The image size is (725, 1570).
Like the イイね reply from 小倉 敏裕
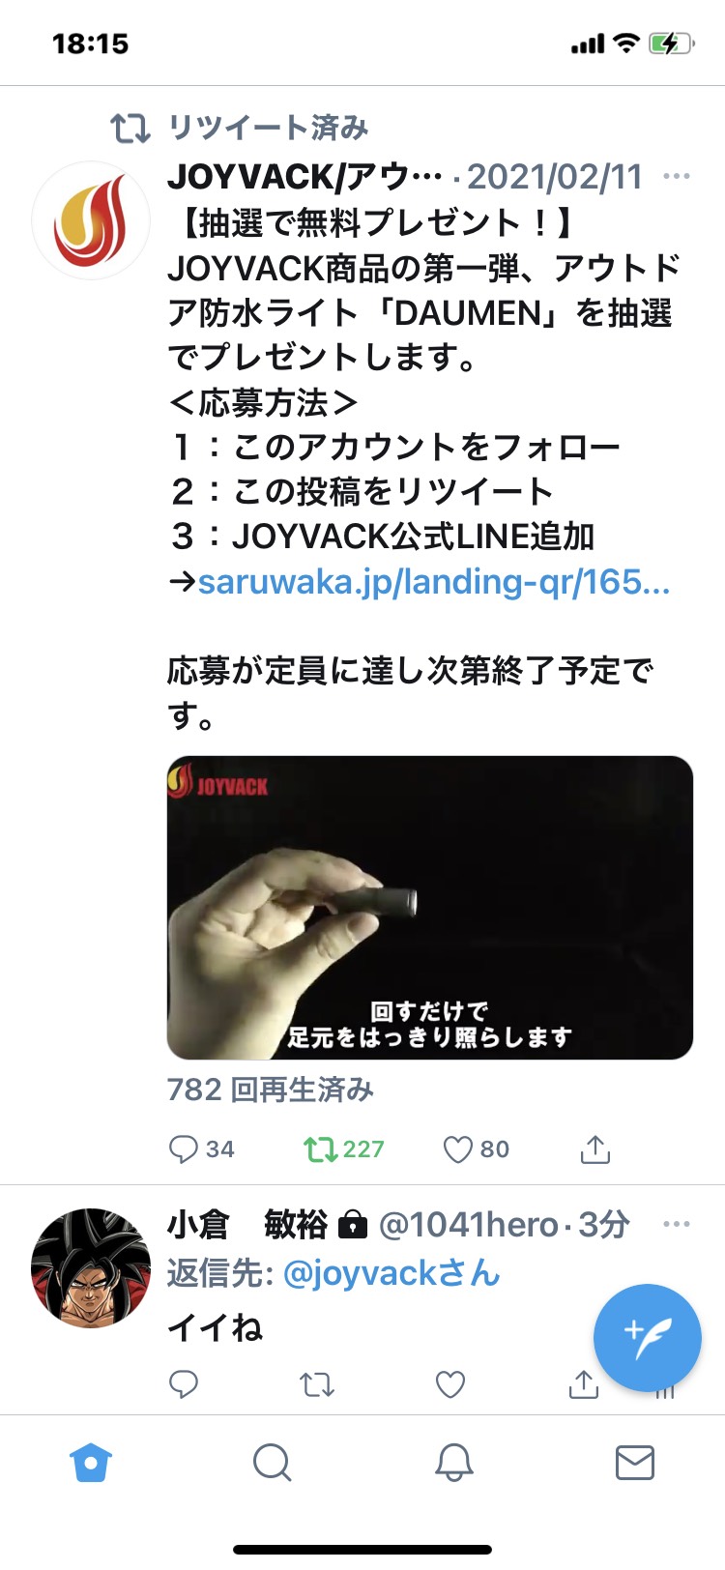[x=450, y=1384]
